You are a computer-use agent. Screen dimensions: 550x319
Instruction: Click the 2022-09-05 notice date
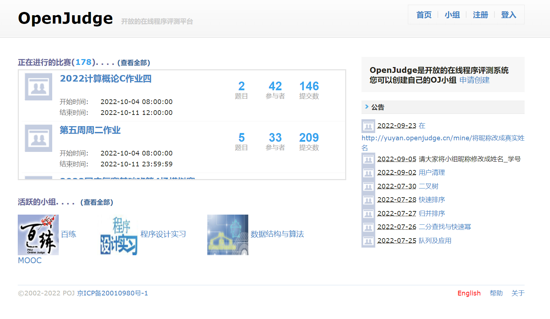click(397, 159)
